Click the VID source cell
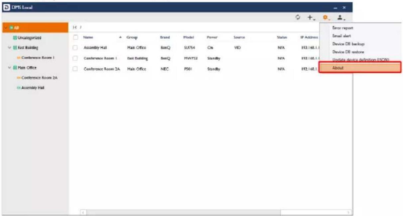 pyautogui.click(x=237, y=48)
